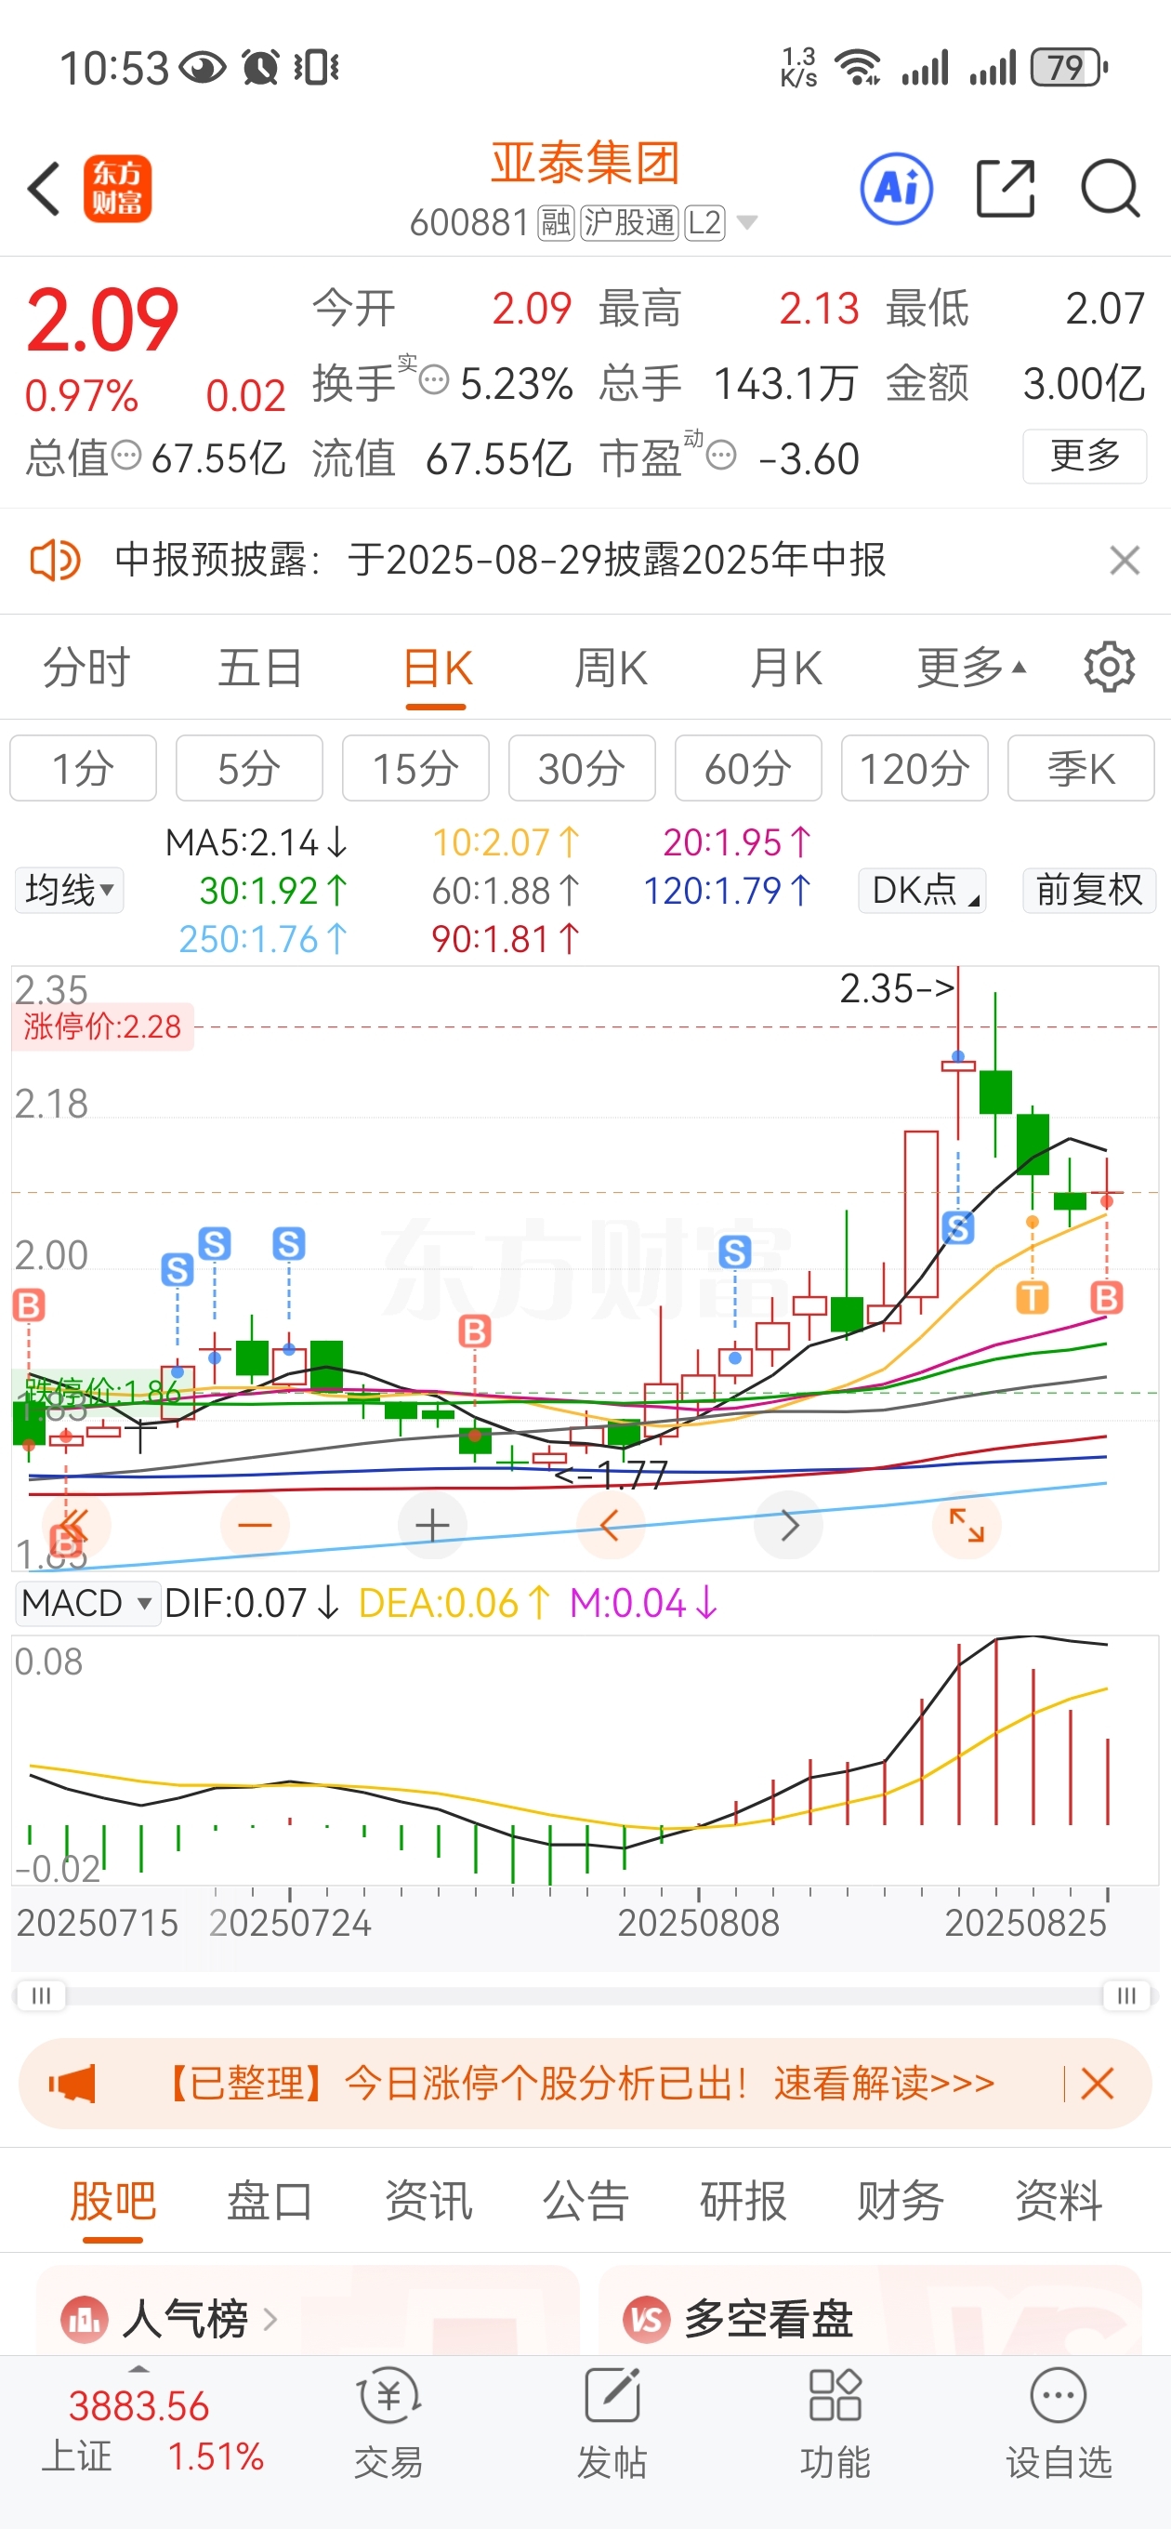Open the search magnifier icon
The width and height of the screenshot is (1171, 2529).
[x=1111, y=189]
